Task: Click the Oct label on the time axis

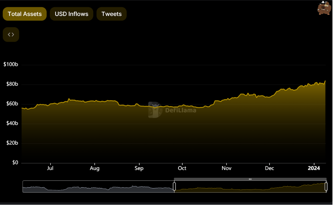Action: pyautogui.click(x=182, y=168)
